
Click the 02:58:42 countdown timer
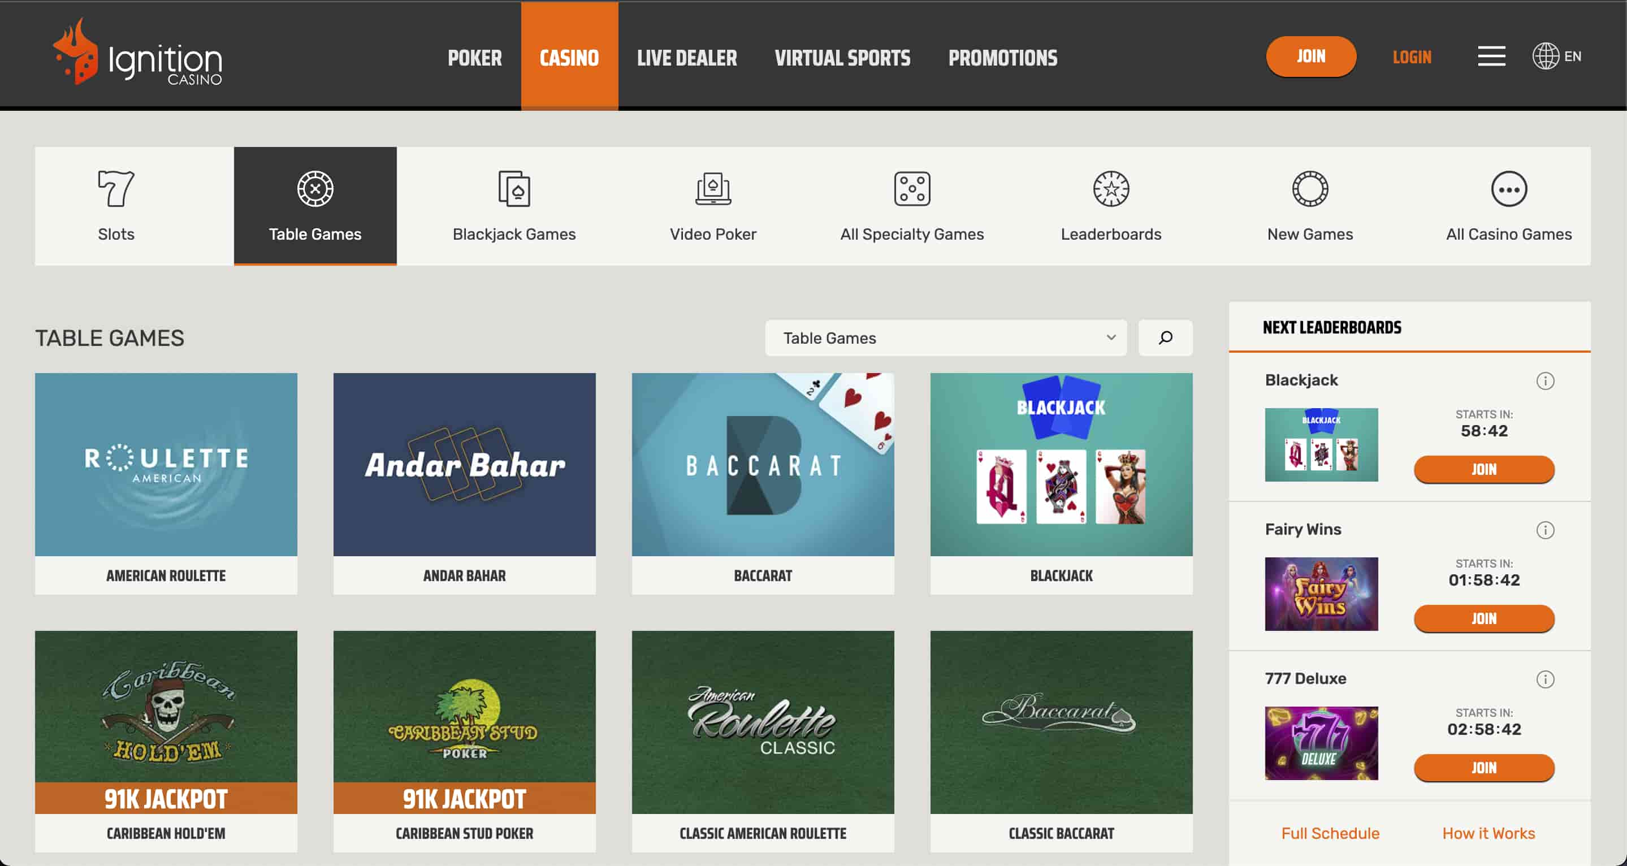[x=1483, y=729]
